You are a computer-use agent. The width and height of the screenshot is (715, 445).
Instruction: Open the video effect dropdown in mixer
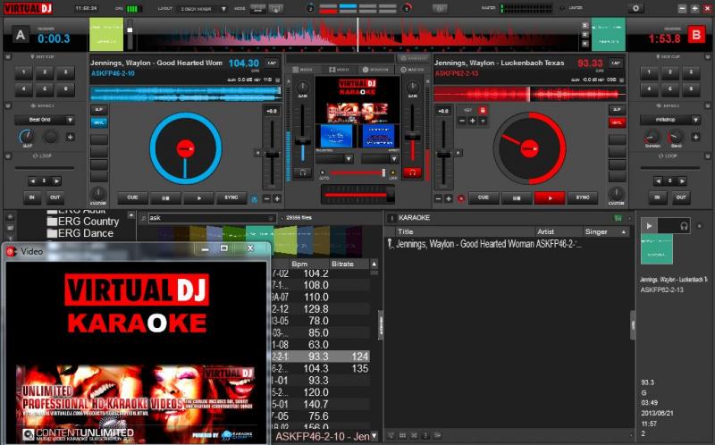point(380,159)
